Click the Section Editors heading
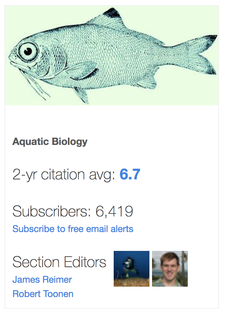 (59, 262)
